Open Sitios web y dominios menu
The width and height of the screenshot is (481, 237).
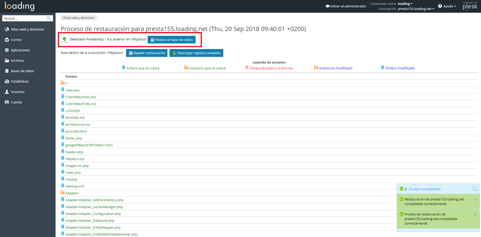pos(28,29)
